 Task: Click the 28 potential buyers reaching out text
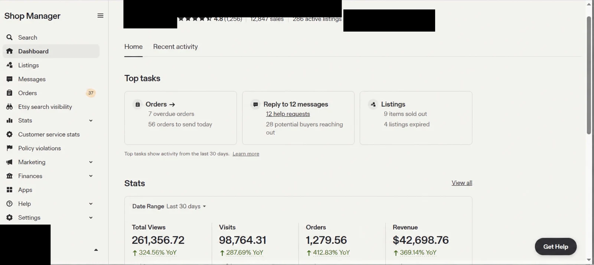click(304, 128)
